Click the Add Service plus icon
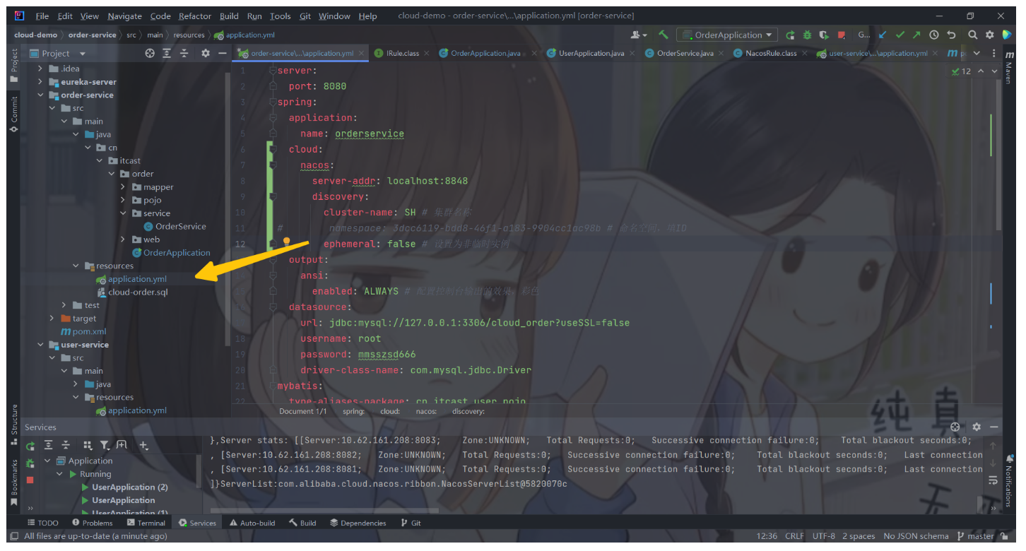This screenshot has width=1026, height=551. 143,445
